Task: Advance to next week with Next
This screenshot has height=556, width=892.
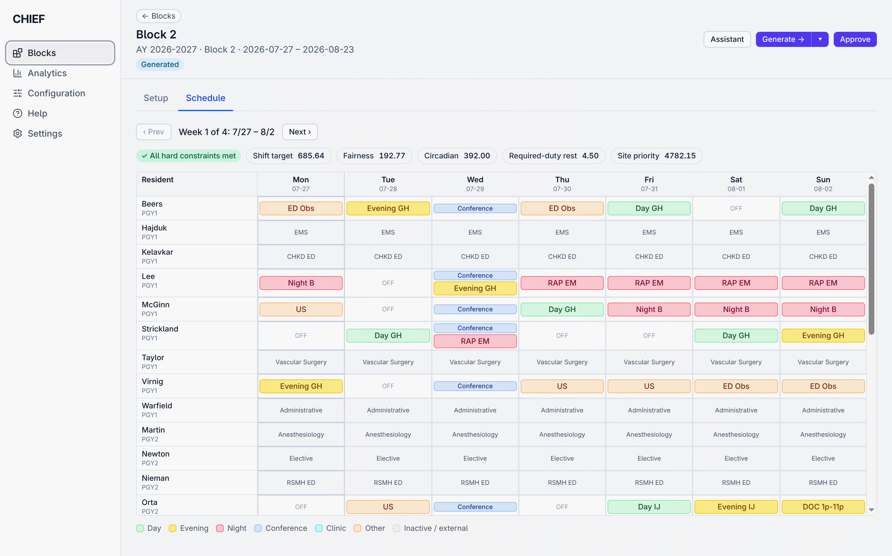Action: click(300, 132)
